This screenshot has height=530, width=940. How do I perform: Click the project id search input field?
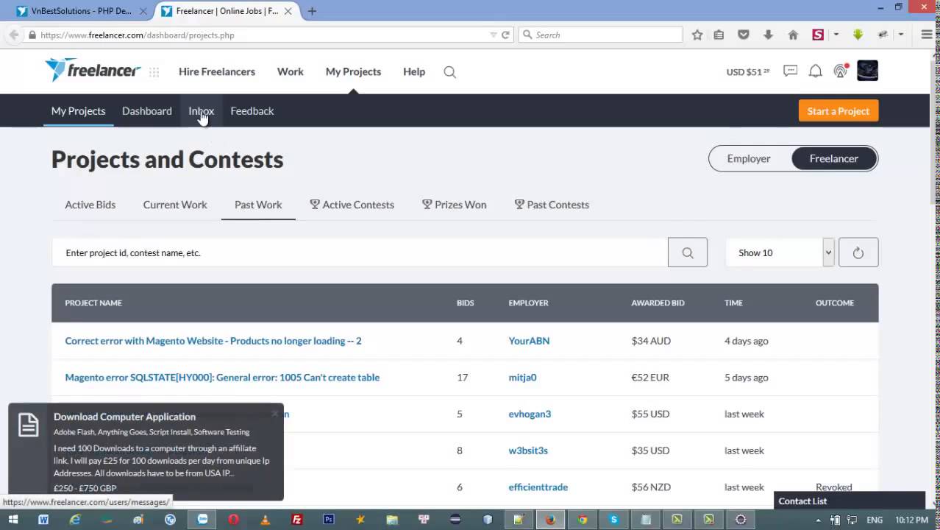[x=360, y=252]
